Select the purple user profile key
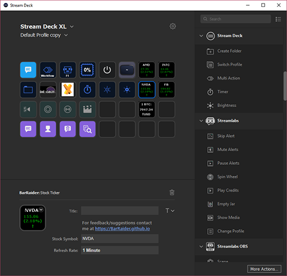Viewport: 287px width, 276px height. (48, 129)
